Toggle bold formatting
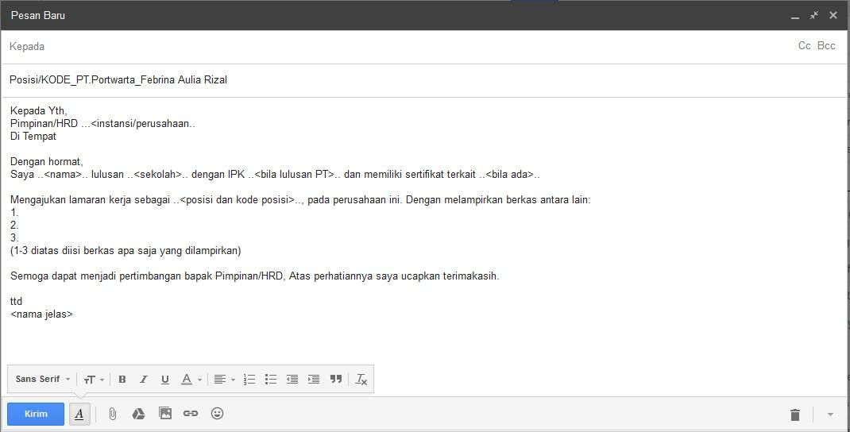The height and width of the screenshot is (432, 850). 122,380
